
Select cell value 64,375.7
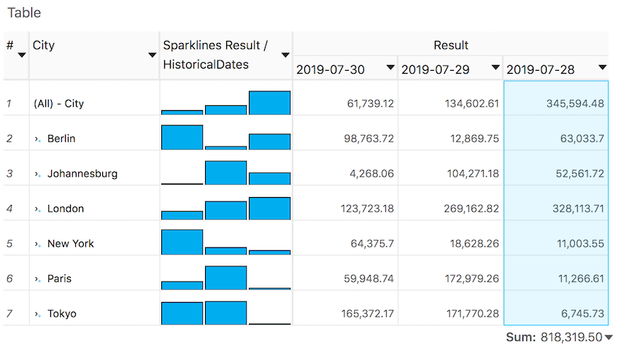tap(372, 244)
